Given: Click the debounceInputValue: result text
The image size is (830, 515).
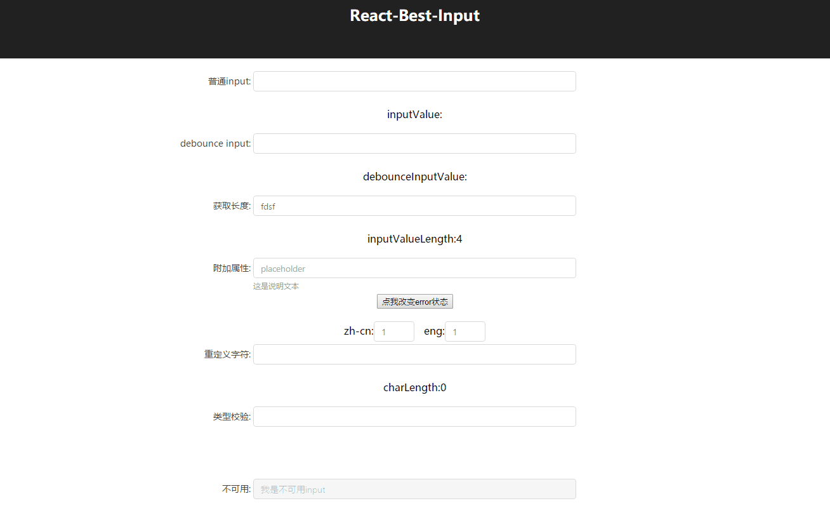Looking at the screenshot, I should pyautogui.click(x=415, y=177).
